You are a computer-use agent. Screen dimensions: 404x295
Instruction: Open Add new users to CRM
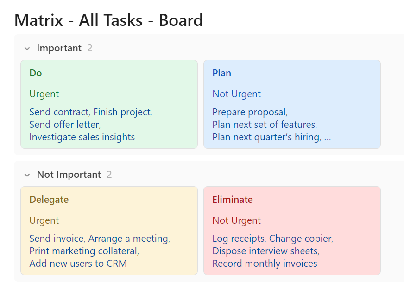pyautogui.click(x=78, y=264)
